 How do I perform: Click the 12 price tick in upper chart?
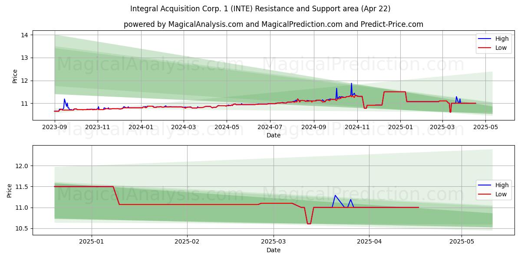point(26,81)
